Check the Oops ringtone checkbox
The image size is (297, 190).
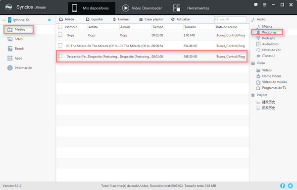click(x=60, y=35)
